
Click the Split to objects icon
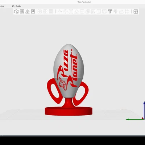point(40,12)
